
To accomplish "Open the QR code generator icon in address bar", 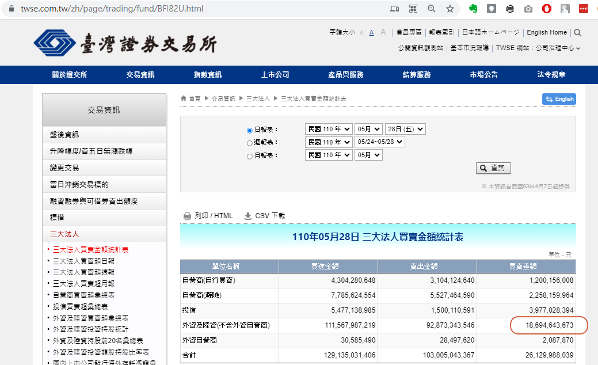I will pyautogui.click(x=413, y=9).
